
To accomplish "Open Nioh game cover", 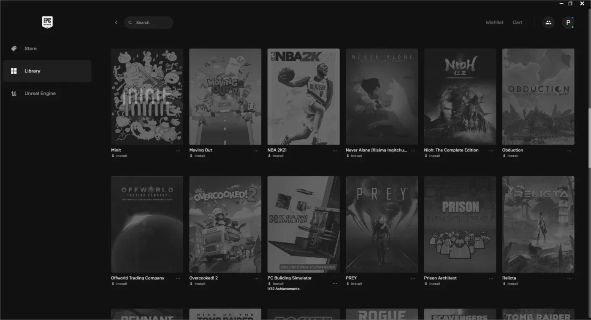I will 460,97.
